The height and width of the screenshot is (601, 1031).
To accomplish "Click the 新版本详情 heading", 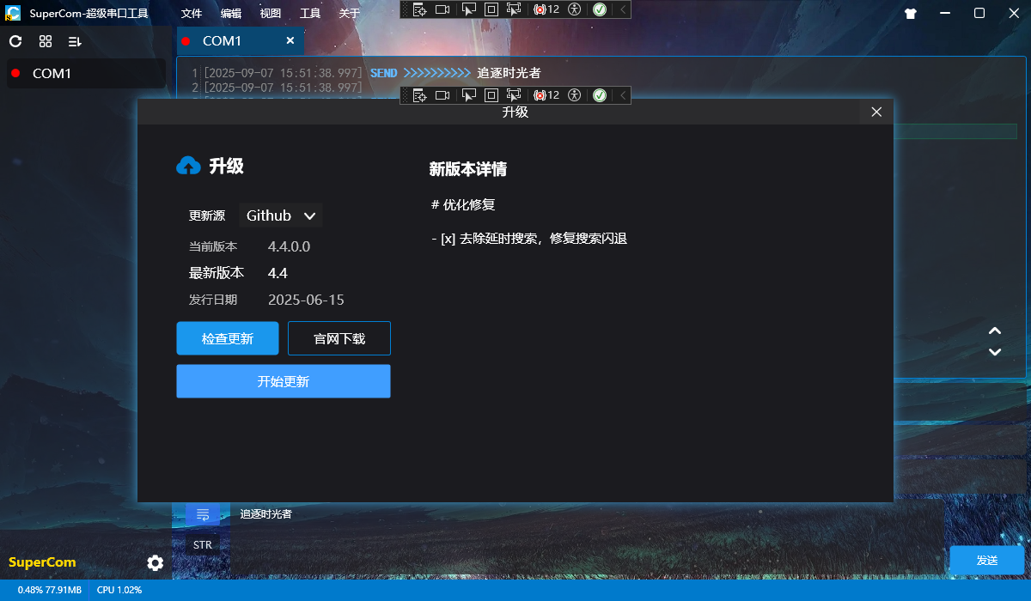I will pos(468,169).
